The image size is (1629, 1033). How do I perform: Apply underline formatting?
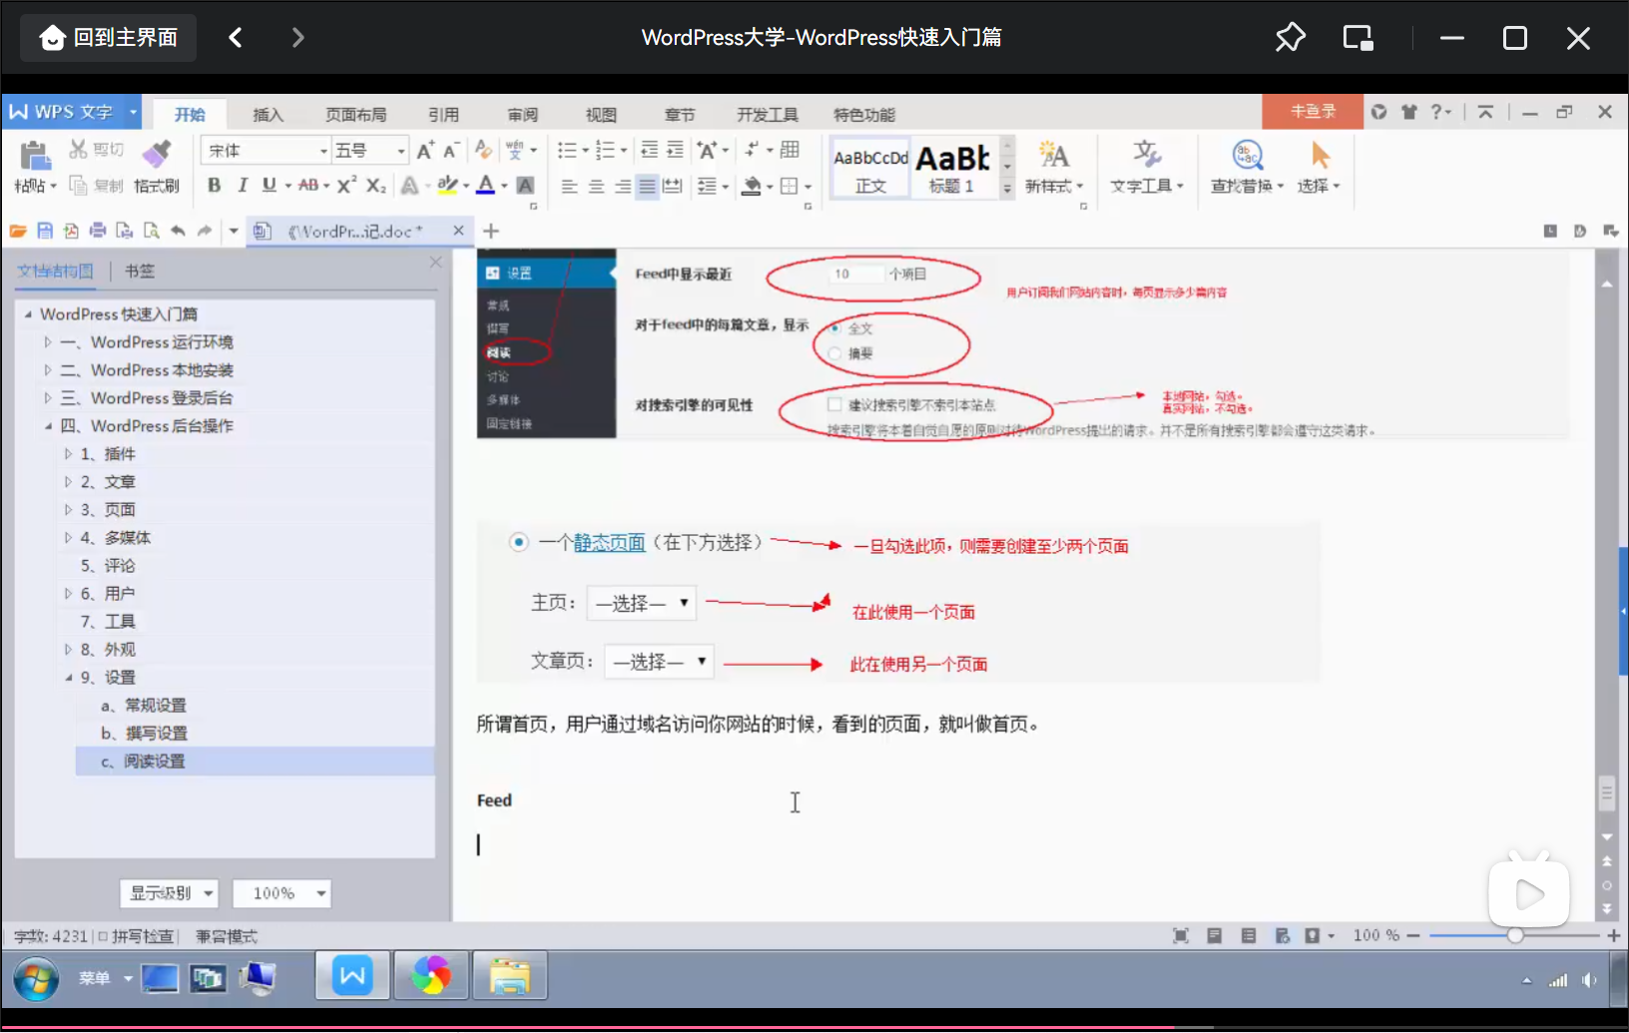click(x=269, y=185)
